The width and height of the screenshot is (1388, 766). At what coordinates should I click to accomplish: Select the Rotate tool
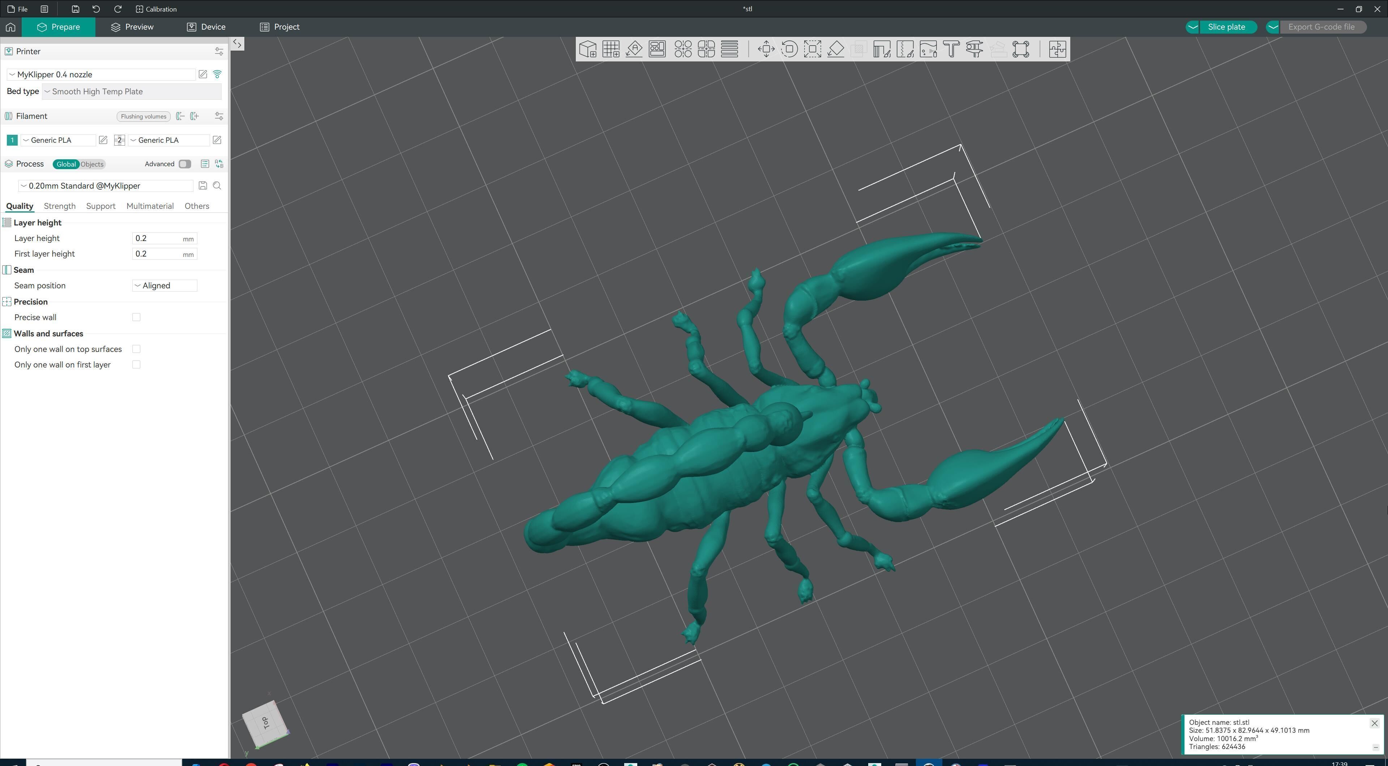tap(789, 49)
